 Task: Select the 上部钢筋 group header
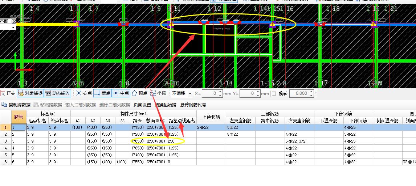(x=270, y=114)
